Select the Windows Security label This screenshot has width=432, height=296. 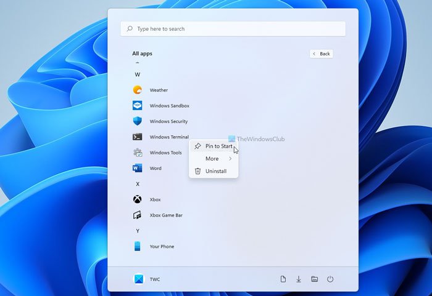click(168, 121)
